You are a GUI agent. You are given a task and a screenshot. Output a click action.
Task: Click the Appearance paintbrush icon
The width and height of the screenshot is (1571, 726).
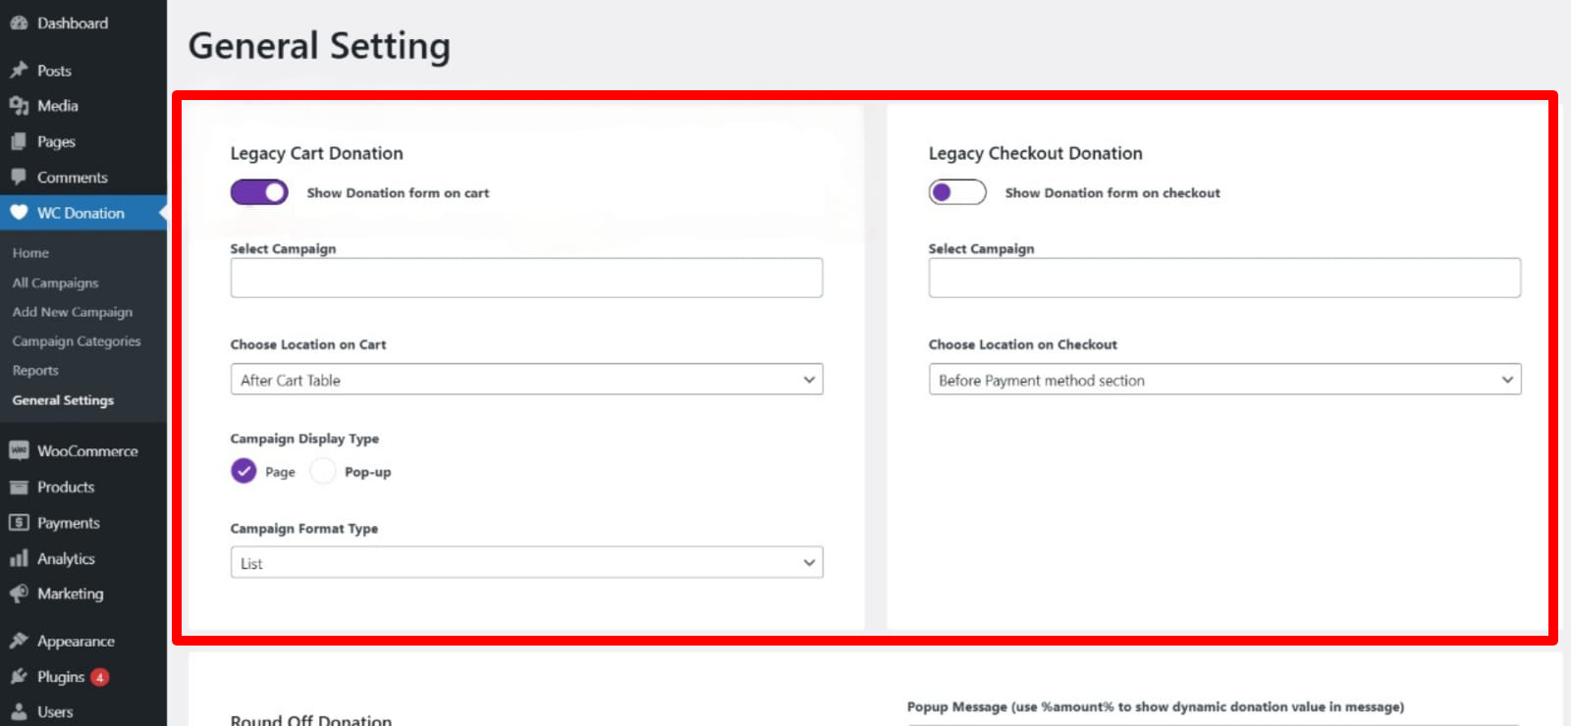click(20, 640)
